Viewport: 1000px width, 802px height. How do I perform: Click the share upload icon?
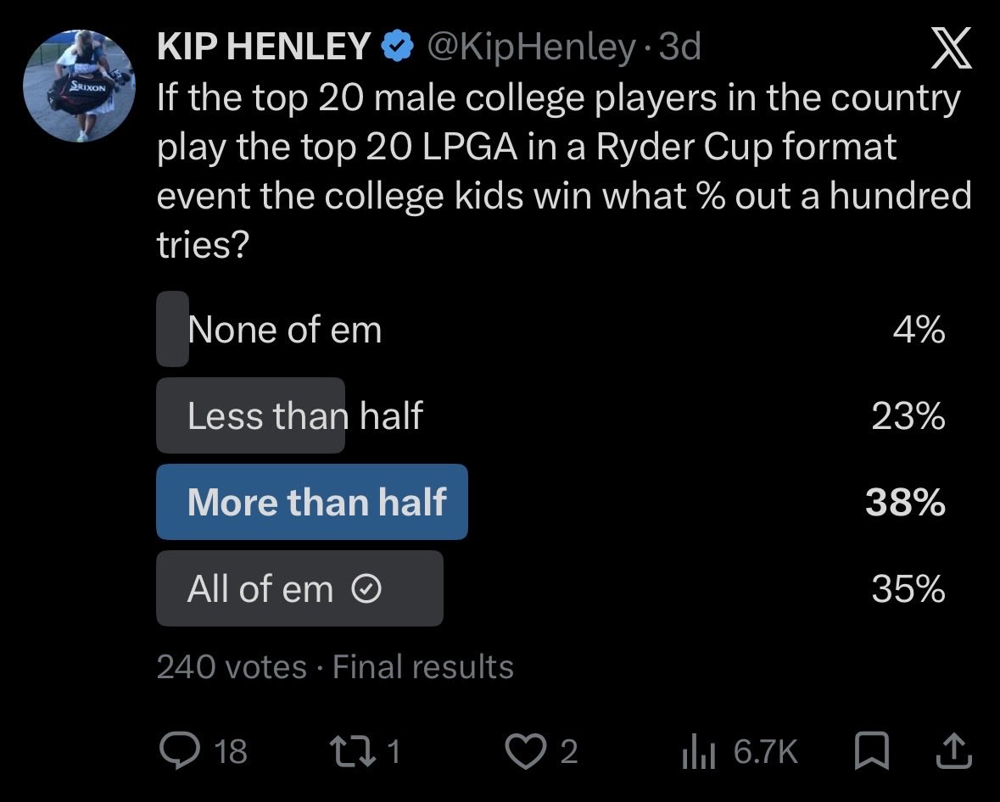tap(953, 750)
